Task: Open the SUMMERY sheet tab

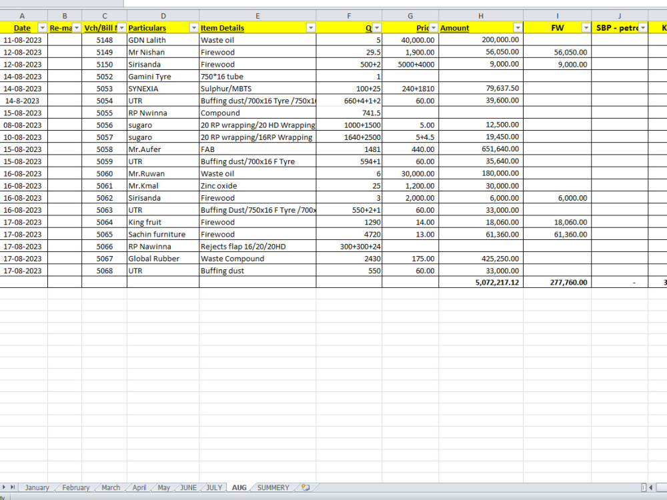Action: (x=273, y=487)
